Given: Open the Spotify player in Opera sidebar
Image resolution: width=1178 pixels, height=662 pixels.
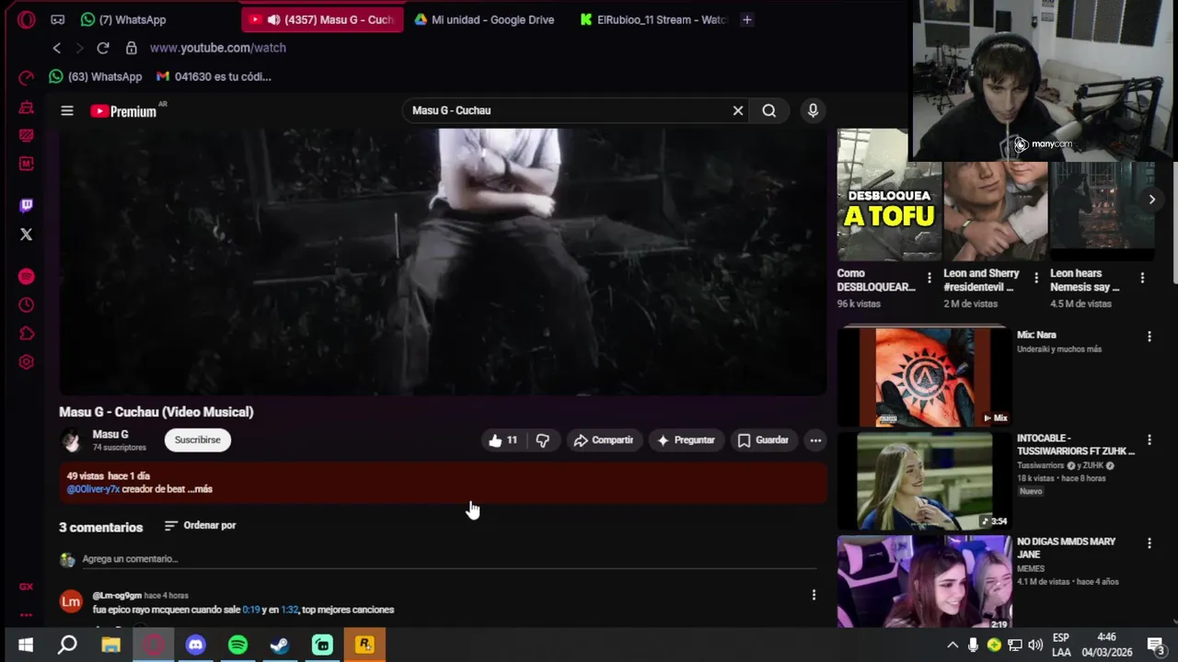Looking at the screenshot, I should (x=26, y=277).
